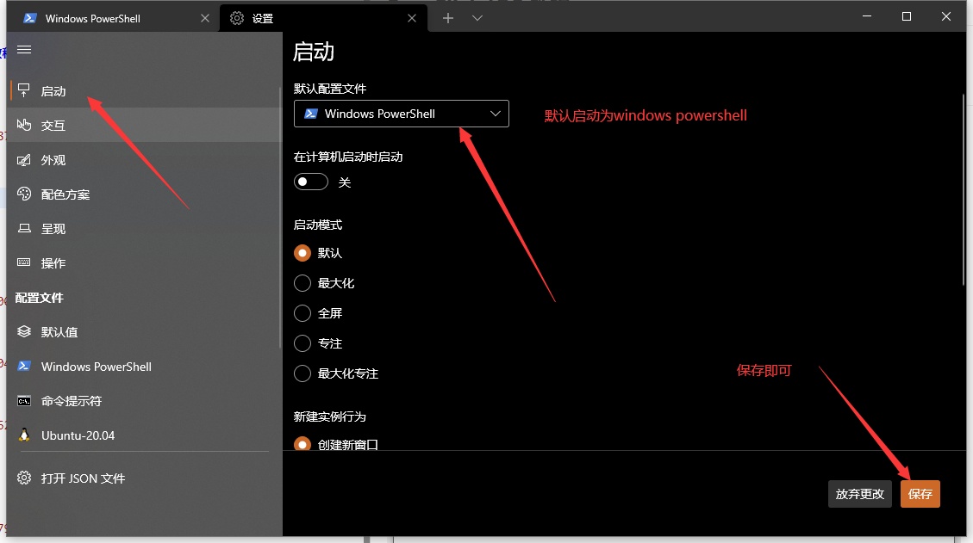Screen dimensions: 973x543
Task: Select the 默认 launch mode radio button
Action: 303,253
